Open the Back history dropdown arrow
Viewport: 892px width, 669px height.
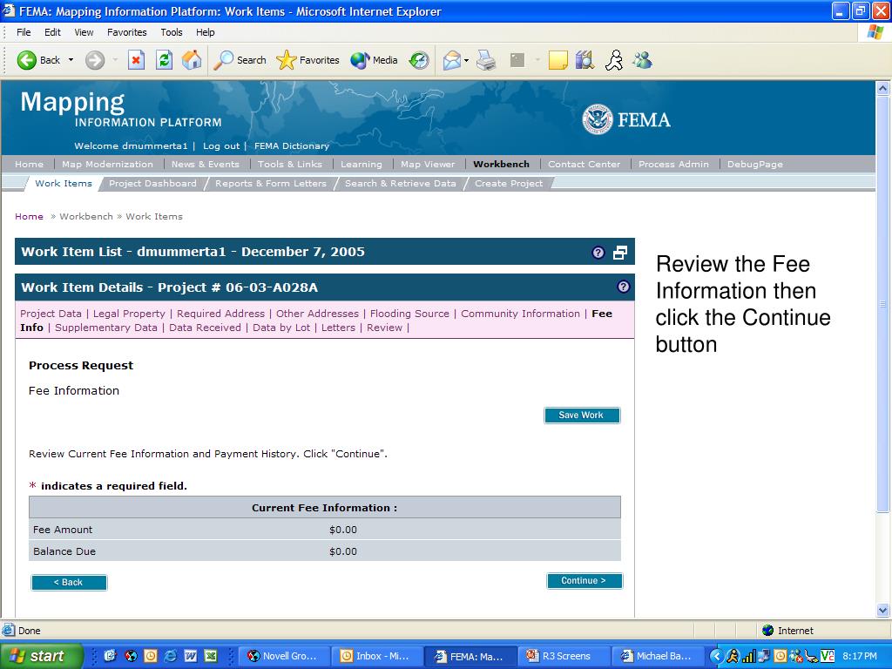pyautogui.click(x=71, y=60)
